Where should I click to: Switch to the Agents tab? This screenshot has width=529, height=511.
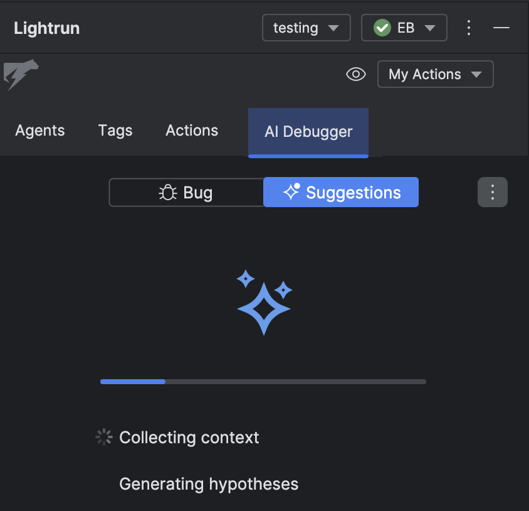point(40,131)
